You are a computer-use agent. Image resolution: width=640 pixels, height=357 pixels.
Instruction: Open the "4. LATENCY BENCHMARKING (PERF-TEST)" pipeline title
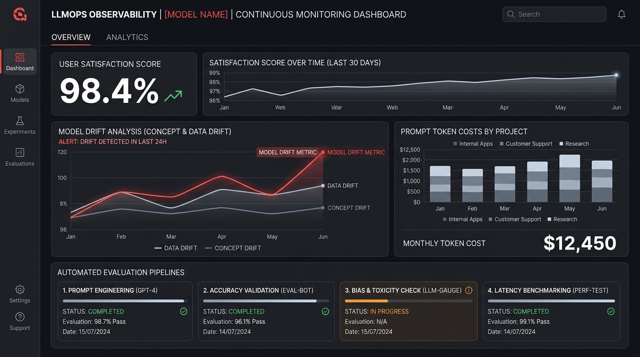click(548, 291)
